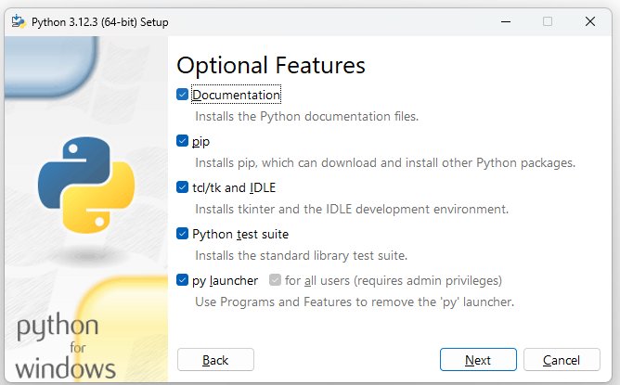Click the 'Python test suite' label
This screenshot has height=385, width=620.
click(x=239, y=234)
